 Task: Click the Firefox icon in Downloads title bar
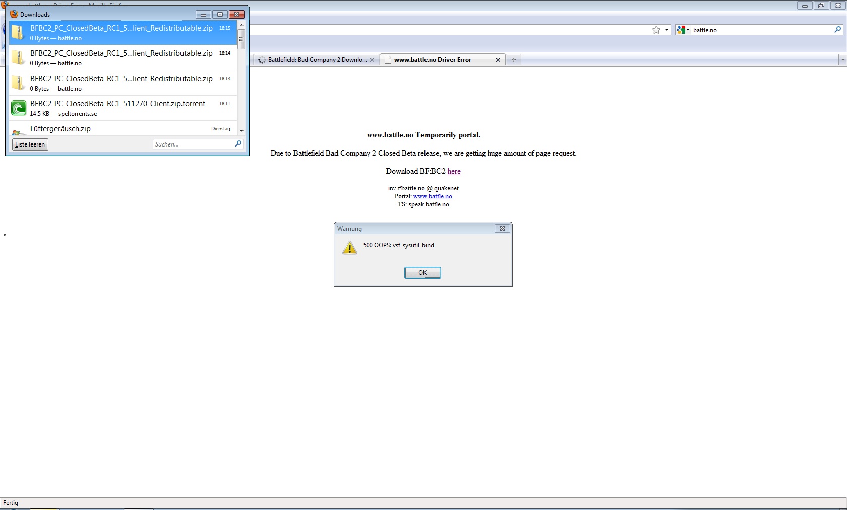click(14, 14)
